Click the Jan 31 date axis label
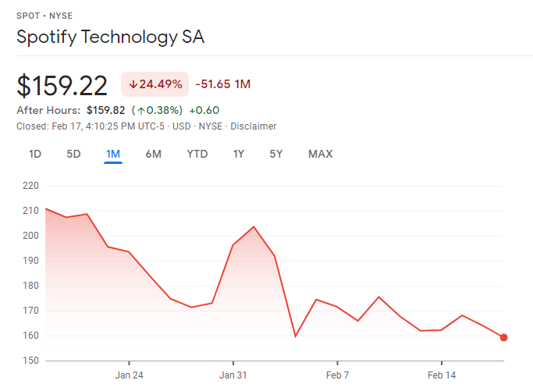 [233, 375]
